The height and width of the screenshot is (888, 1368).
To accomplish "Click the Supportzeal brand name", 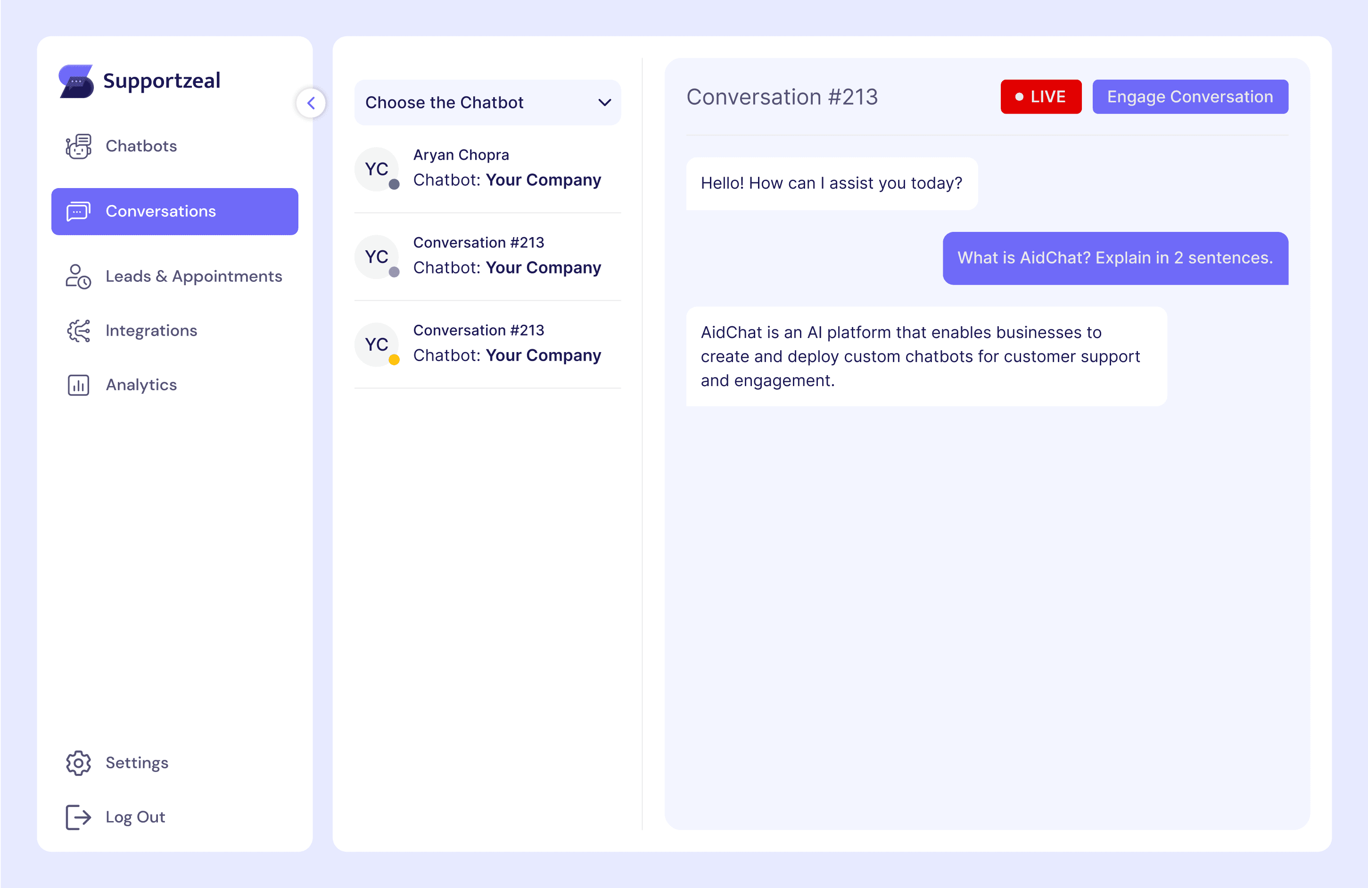I will pos(162,81).
